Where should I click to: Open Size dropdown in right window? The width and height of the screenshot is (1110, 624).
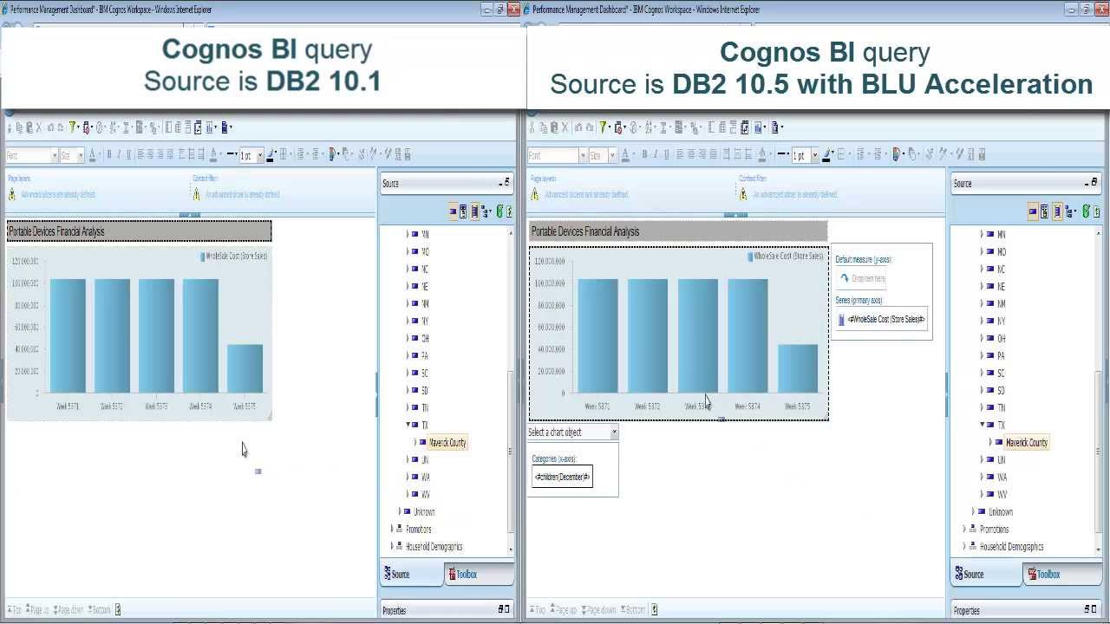click(612, 155)
